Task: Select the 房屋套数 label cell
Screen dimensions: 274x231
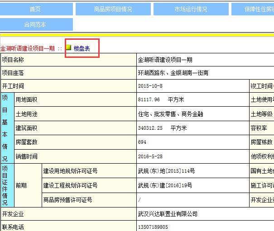Action: (75, 142)
